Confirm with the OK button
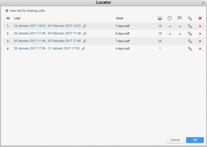 click(195, 140)
